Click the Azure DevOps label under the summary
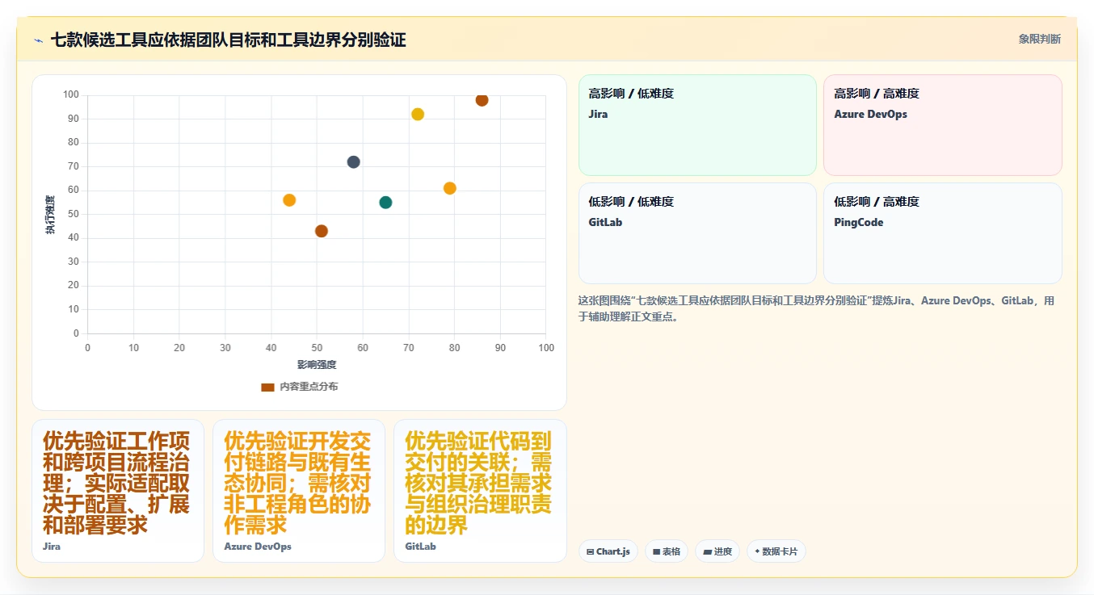This screenshot has height=595, width=1094. pyautogui.click(x=258, y=547)
